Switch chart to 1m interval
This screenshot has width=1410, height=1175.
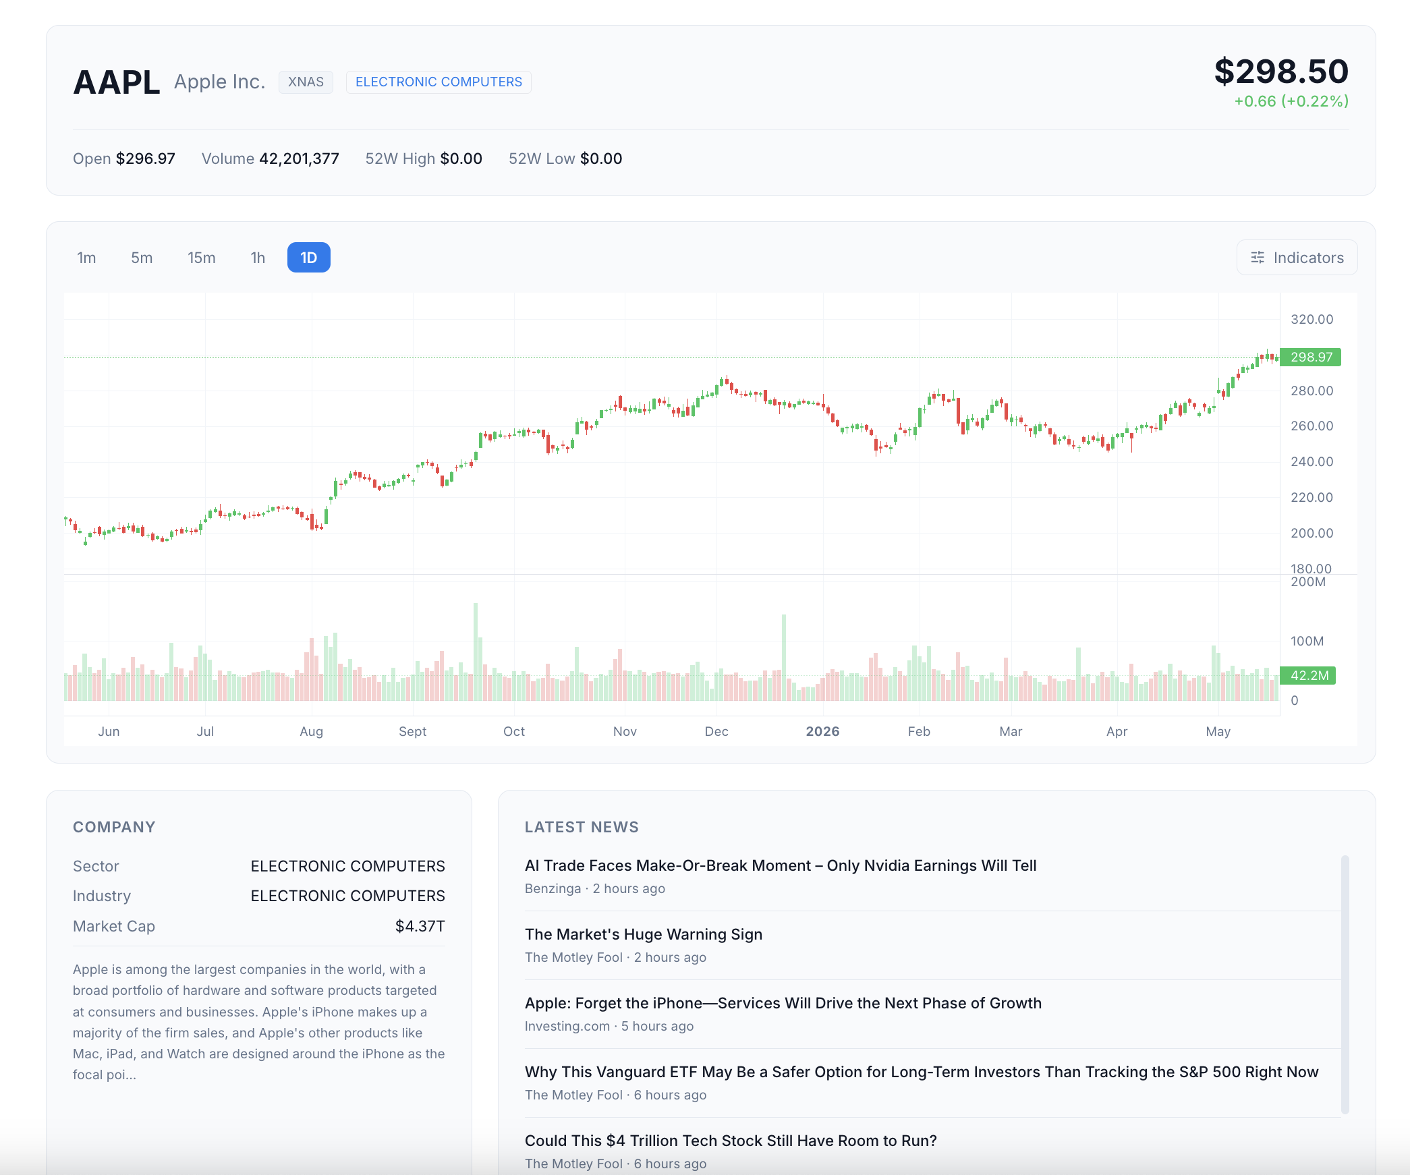tap(86, 258)
